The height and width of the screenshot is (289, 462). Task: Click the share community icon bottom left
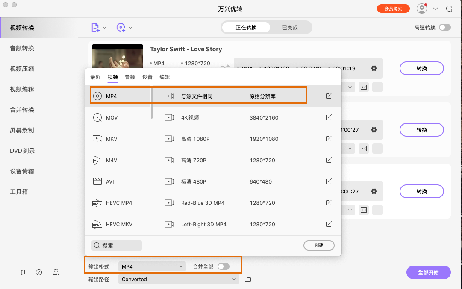coord(56,272)
